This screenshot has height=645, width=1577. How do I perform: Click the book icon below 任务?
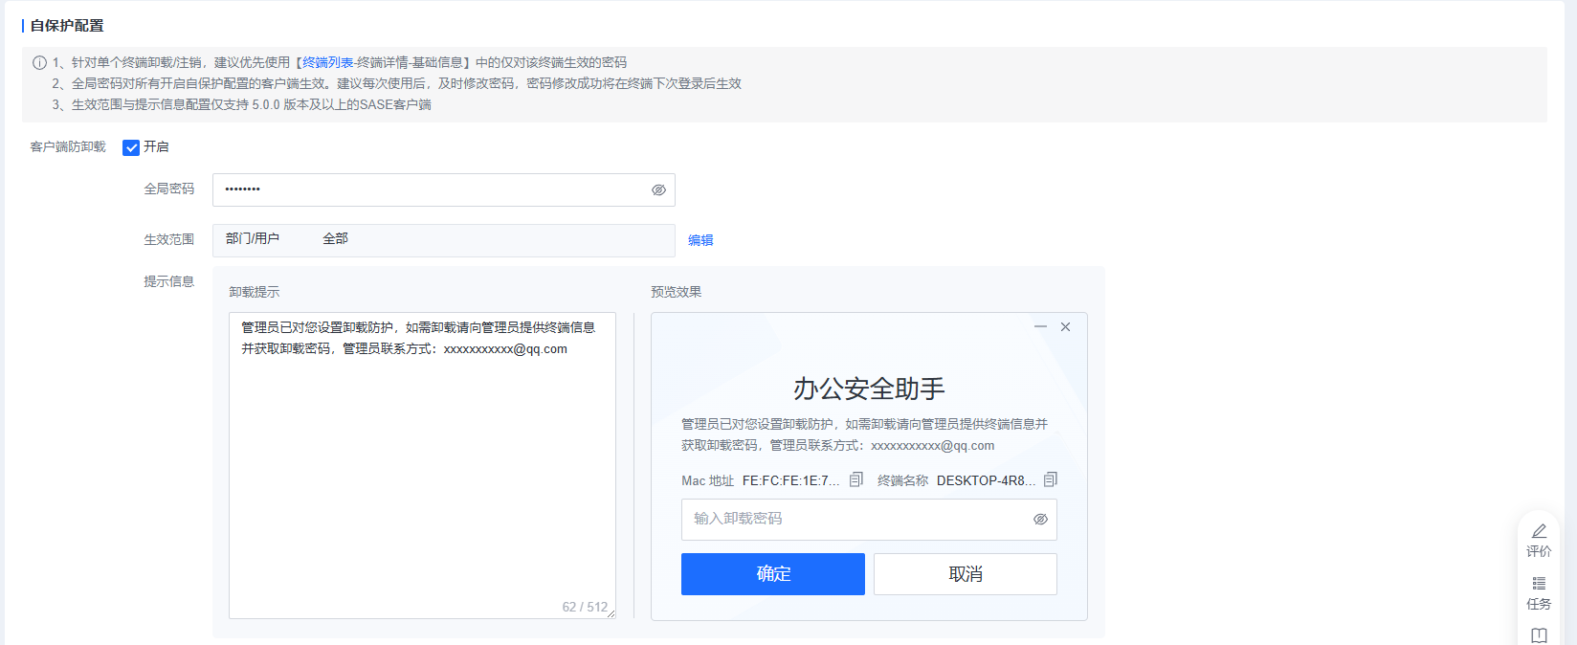1539,635
